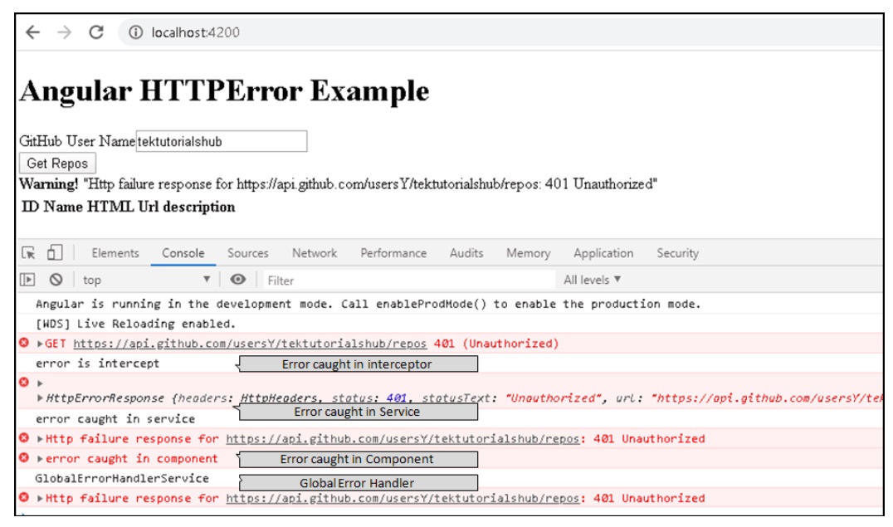Clear the console with the ban icon

(x=56, y=281)
